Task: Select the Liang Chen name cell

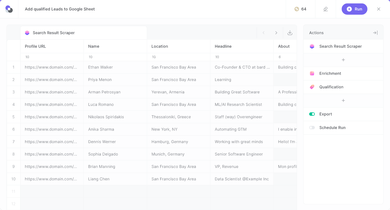Action: (x=115, y=179)
